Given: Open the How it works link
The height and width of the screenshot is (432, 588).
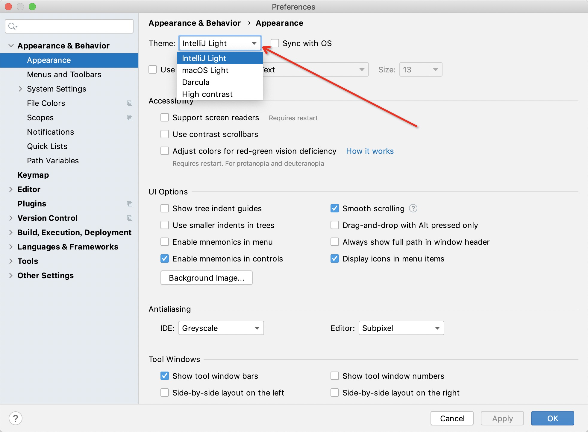Looking at the screenshot, I should tap(370, 151).
